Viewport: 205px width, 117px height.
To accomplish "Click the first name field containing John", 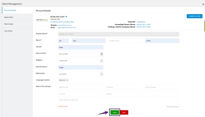I will [89, 41].
